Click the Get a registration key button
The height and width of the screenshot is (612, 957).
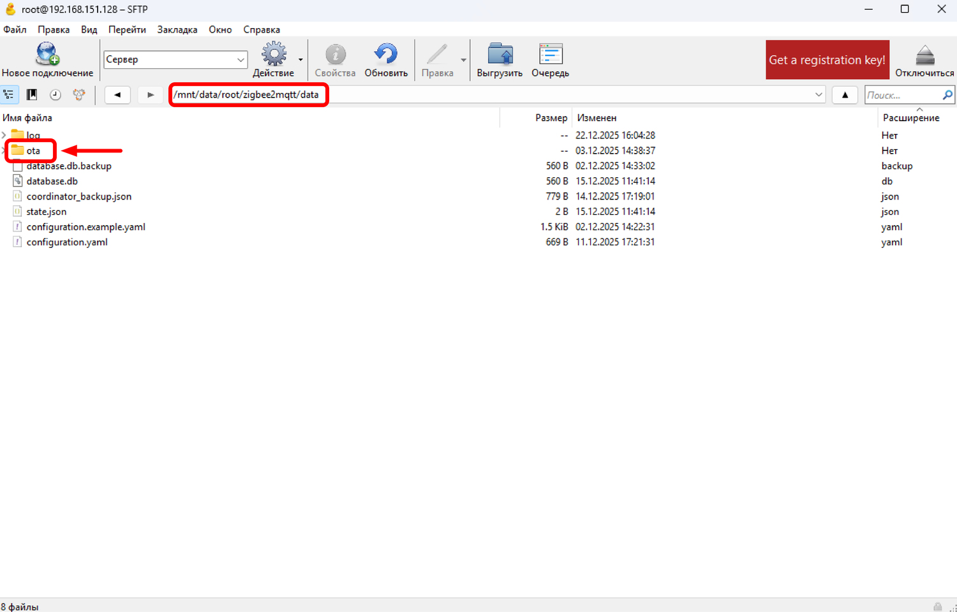coord(827,60)
